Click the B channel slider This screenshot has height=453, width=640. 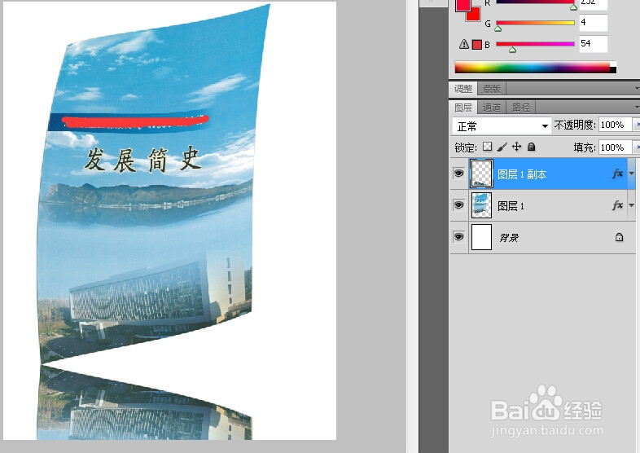click(x=535, y=44)
